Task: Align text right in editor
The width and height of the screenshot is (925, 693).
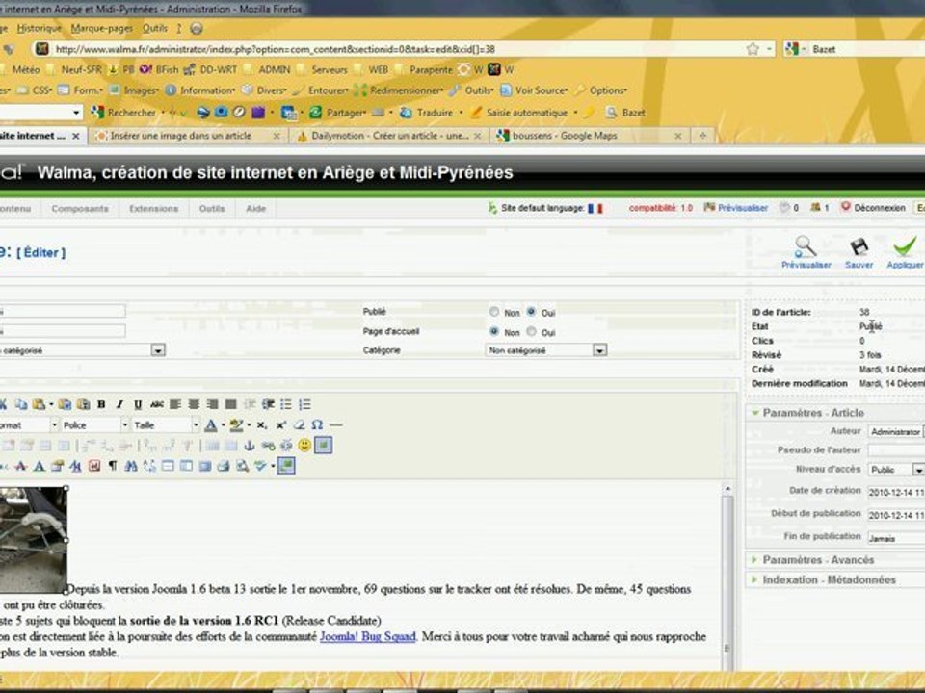Action: 212,404
